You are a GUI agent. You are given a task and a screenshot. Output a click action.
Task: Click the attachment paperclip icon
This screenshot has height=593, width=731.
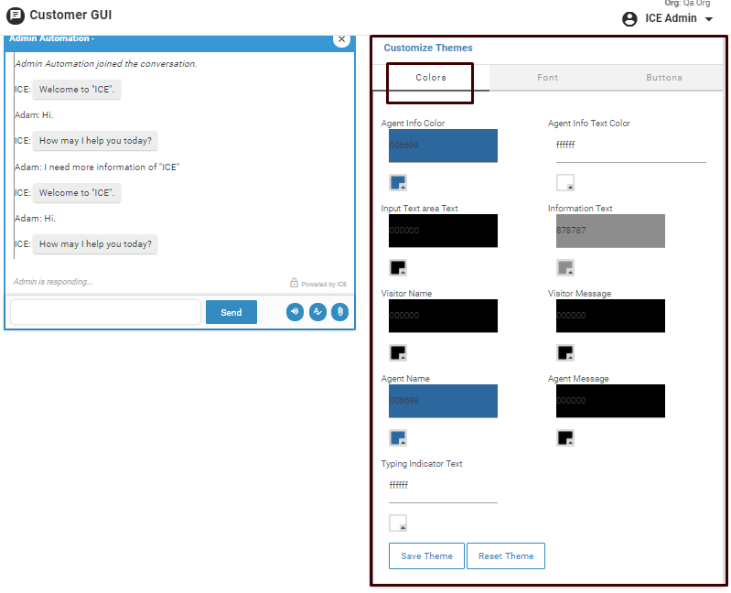tap(339, 312)
